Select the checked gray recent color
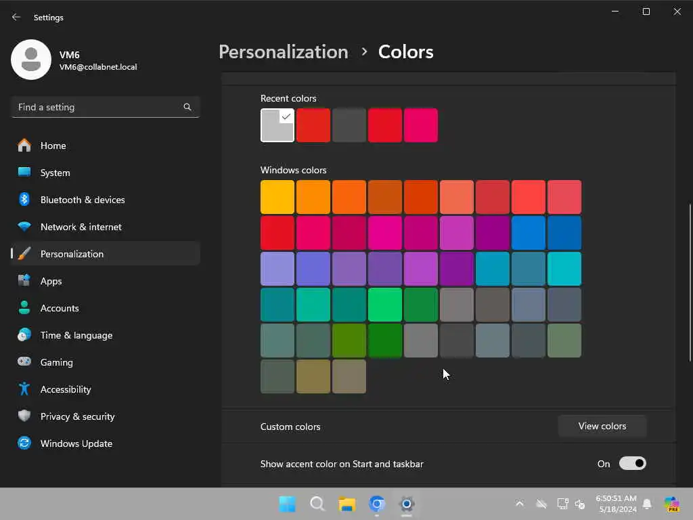Image resolution: width=693 pixels, height=520 pixels. point(277,125)
